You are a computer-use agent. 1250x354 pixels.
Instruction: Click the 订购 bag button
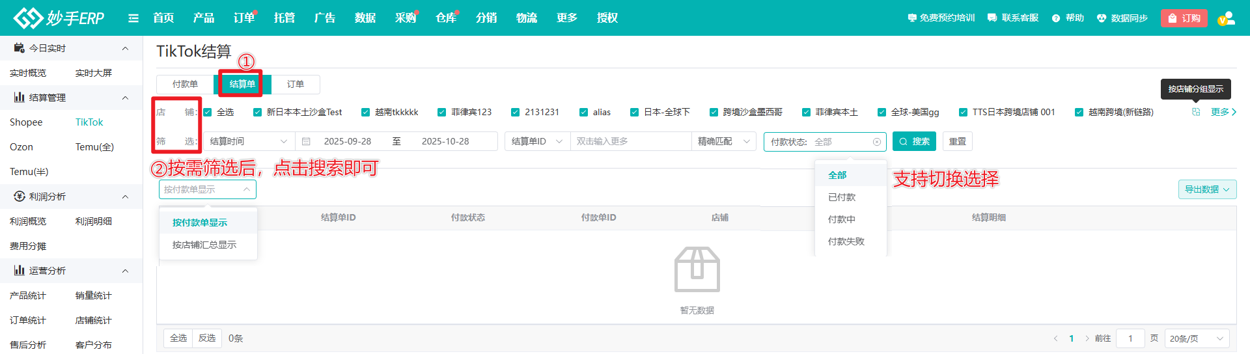pyautogui.click(x=1184, y=18)
